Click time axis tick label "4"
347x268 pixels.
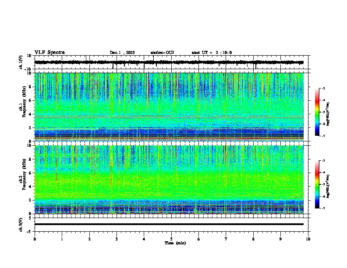[144, 239]
